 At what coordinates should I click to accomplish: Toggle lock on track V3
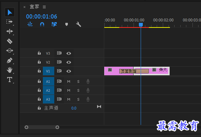(39, 53)
